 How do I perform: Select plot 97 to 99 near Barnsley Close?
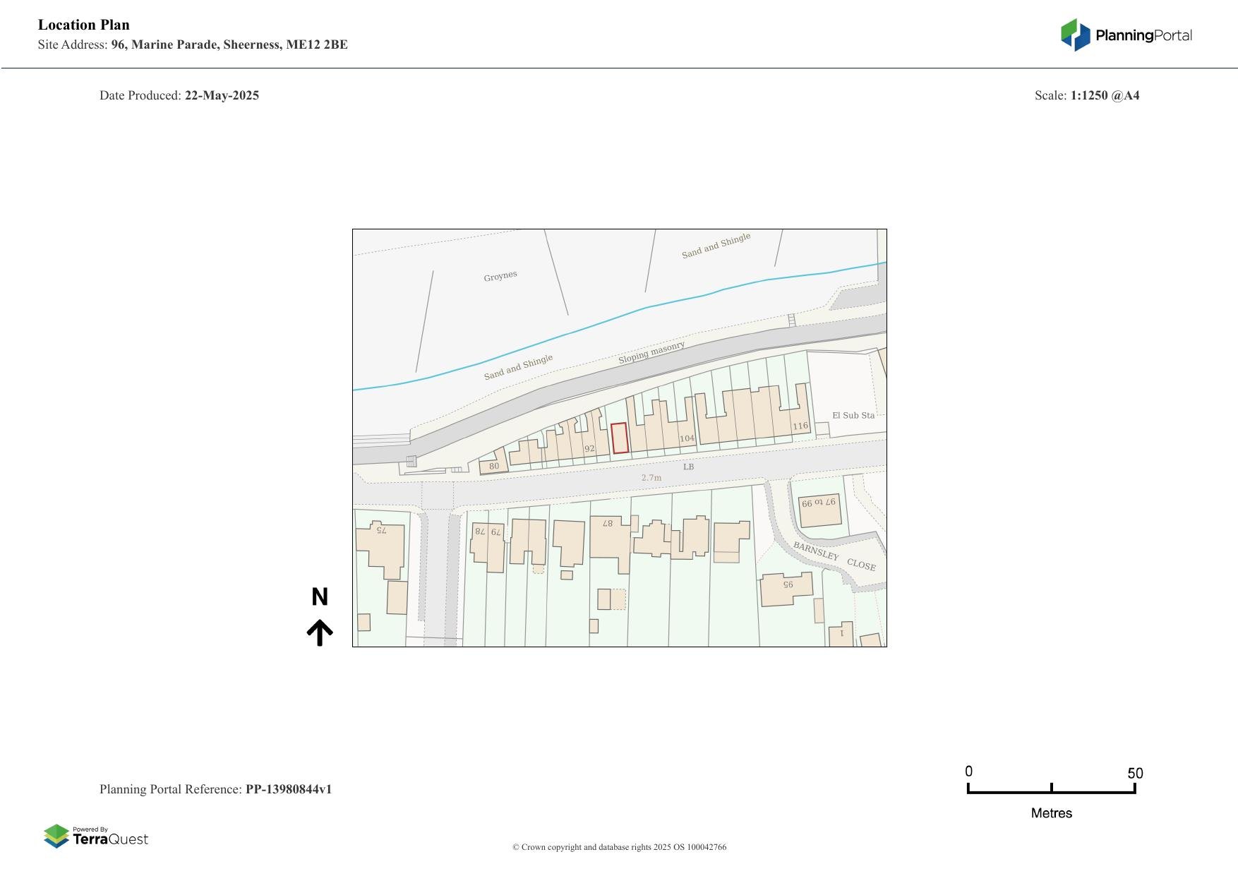click(x=817, y=504)
